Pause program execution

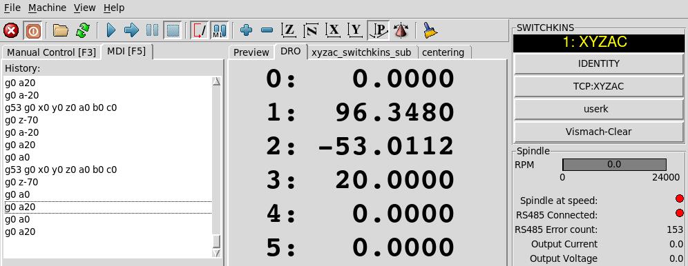point(152,30)
